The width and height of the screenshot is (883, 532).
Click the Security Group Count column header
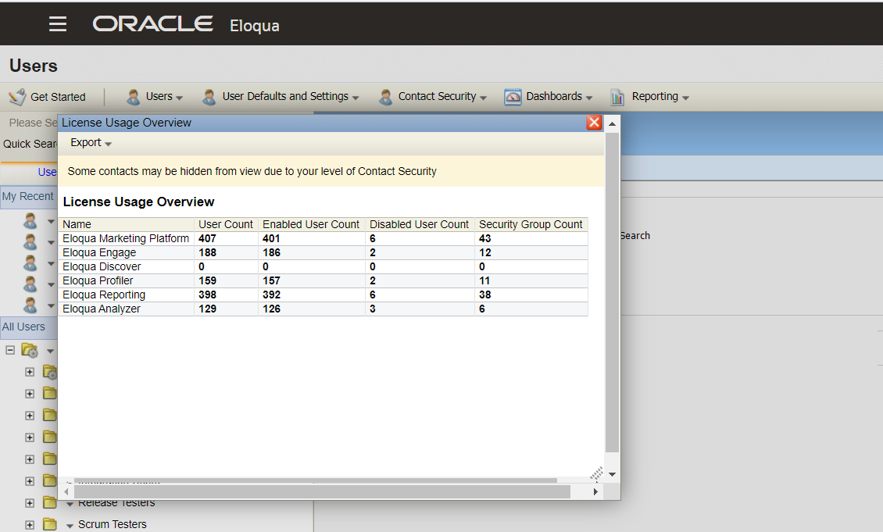531,224
